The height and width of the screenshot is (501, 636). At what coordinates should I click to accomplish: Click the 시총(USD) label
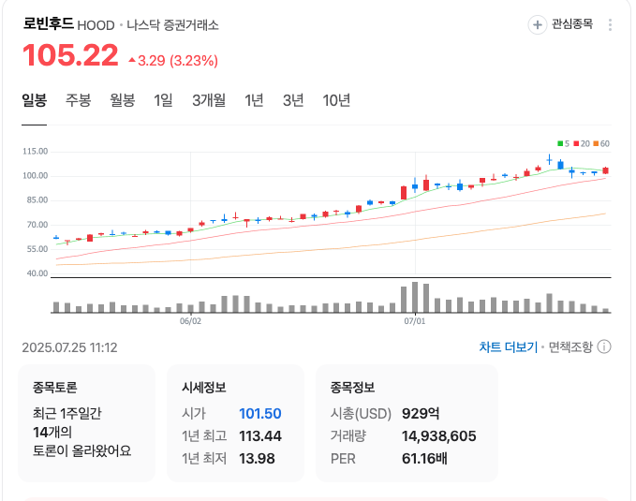pyautogui.click(x=361, y=414)
